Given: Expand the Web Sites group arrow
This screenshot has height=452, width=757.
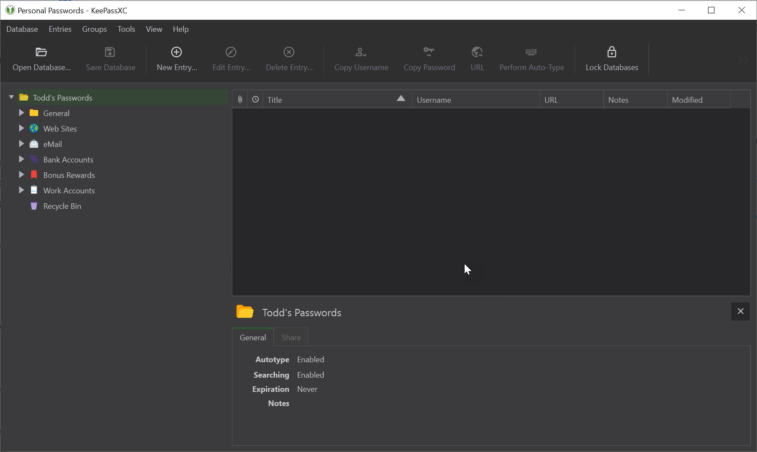Looking at the screenshot, I should pos(21,128).
